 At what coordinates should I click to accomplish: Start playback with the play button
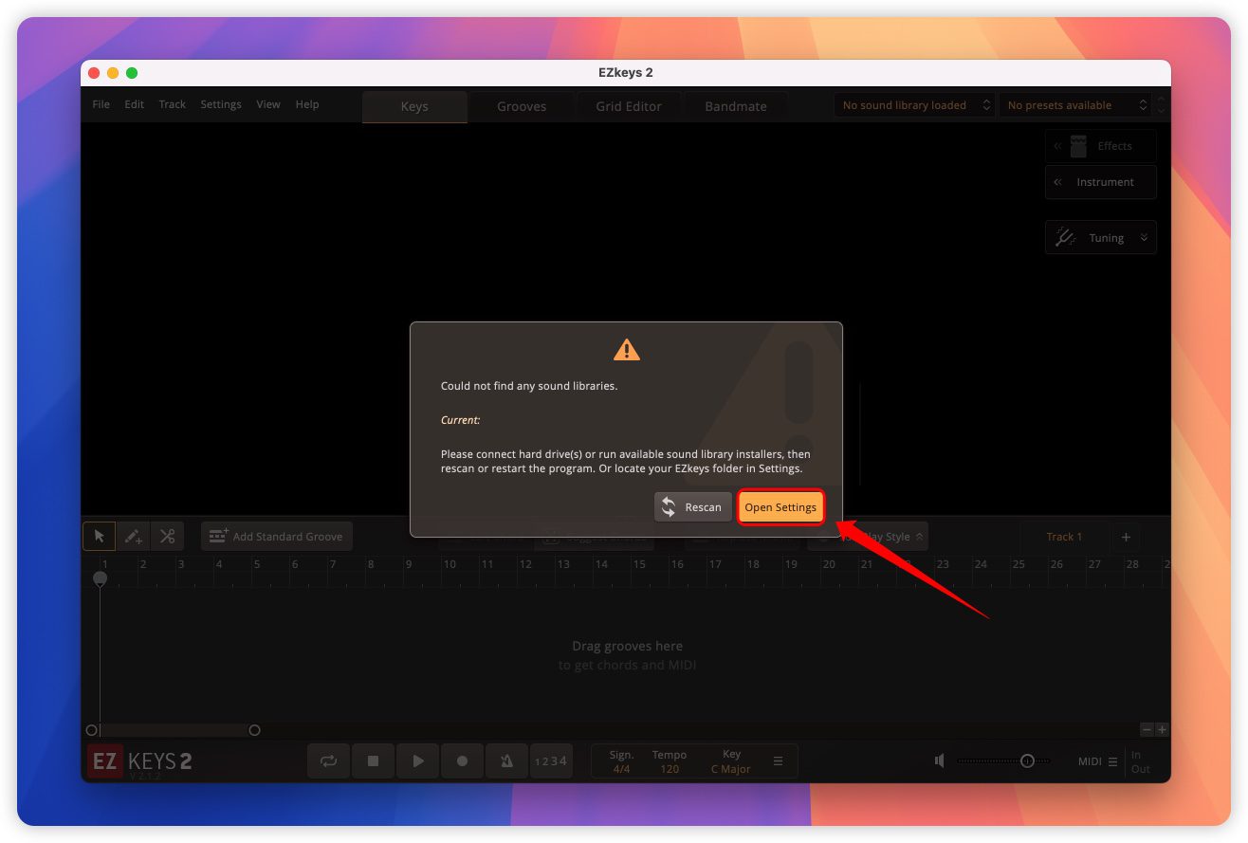point(418,761)
